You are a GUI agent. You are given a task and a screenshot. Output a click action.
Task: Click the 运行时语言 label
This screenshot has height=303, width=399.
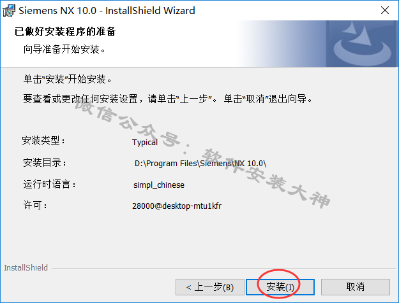(x=49, y=184)
